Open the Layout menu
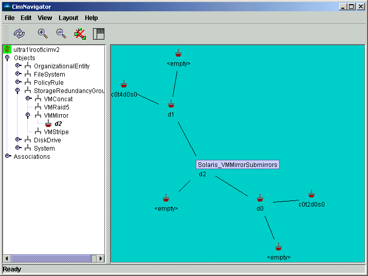368x276 pixels. 68,18
